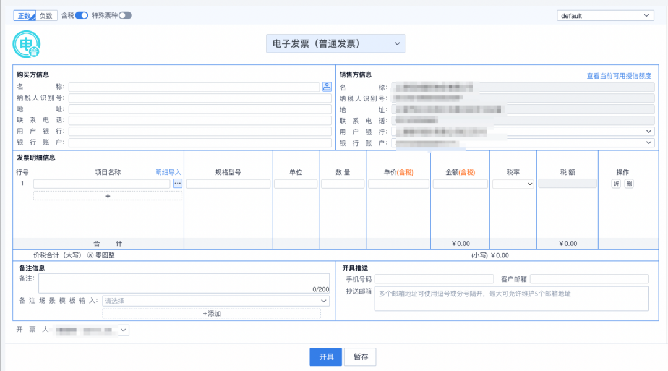Screen dimensions: 668x371
Task: Open the default template dropdown
Action: 606,15
